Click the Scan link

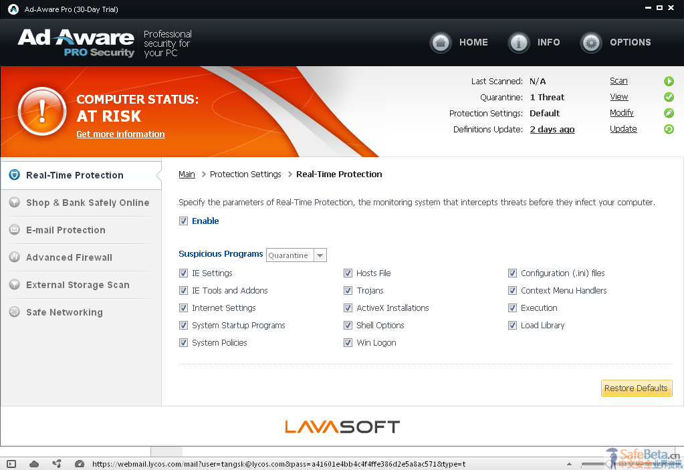pyautogui.click(x=618, y=81)
